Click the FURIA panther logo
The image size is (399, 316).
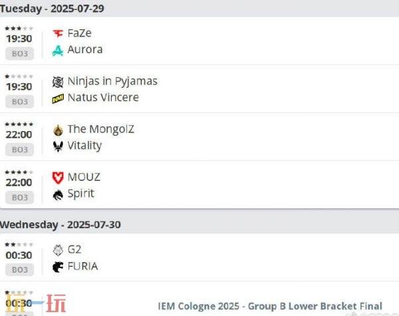(58, 267)
